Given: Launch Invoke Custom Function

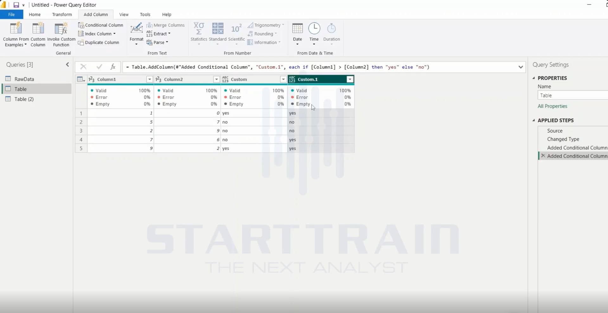Looking at the screenshot, I should pyautogui.click(x=61, y=34).
